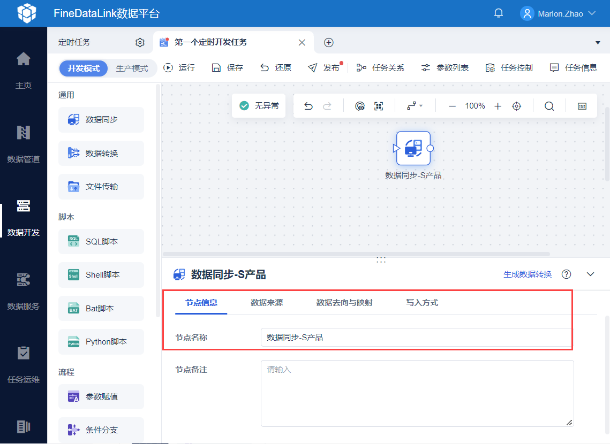
Task: Publish the task with 发布
Action: coord(324,68)
